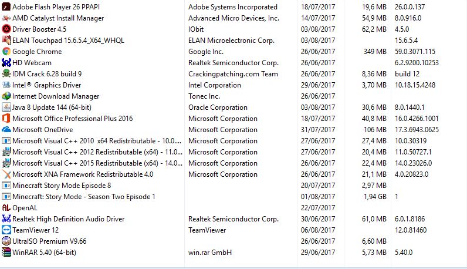The width and height of the screenshot is (467, 269).
Task: Select the Microsoft Office Professional Plus icon
Action: [6, 119]
